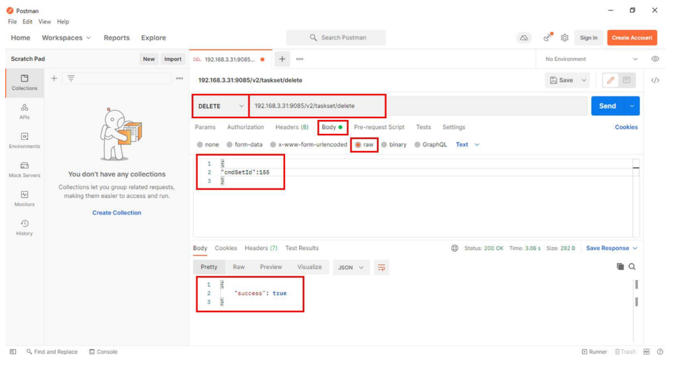Screen dimensions: 685x379
Task: Open the DELETE method dropdown
Action: 221,106
